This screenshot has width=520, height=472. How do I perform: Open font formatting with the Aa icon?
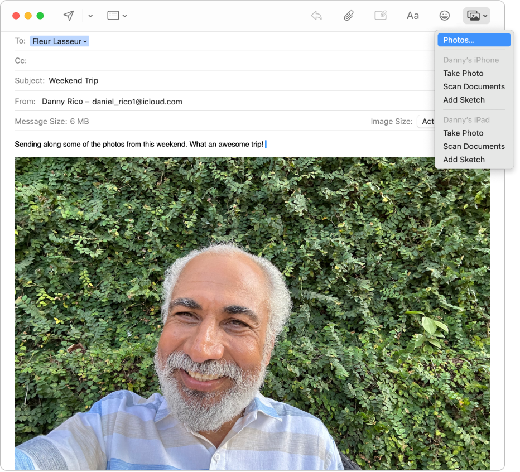412,15
